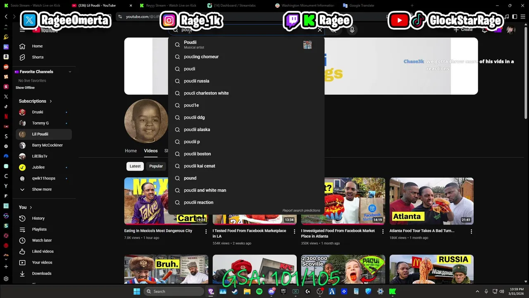Open the browser main menu

click(x=523, y=17)
